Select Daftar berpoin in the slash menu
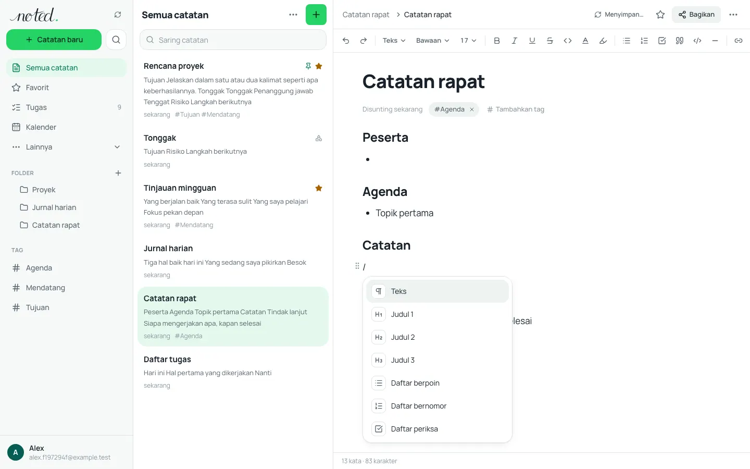 click(x=438, y=383)
